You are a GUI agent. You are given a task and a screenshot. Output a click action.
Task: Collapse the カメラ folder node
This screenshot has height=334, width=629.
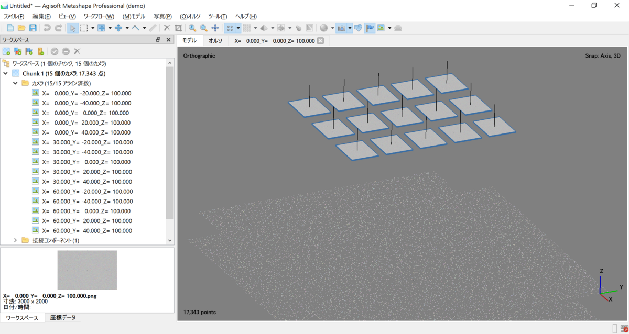pos(16,83)
